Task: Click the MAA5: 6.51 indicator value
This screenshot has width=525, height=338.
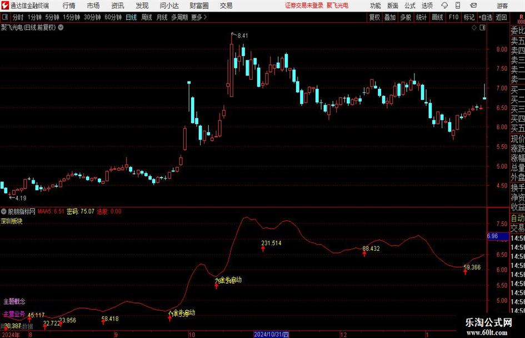Action: point(51,211)
